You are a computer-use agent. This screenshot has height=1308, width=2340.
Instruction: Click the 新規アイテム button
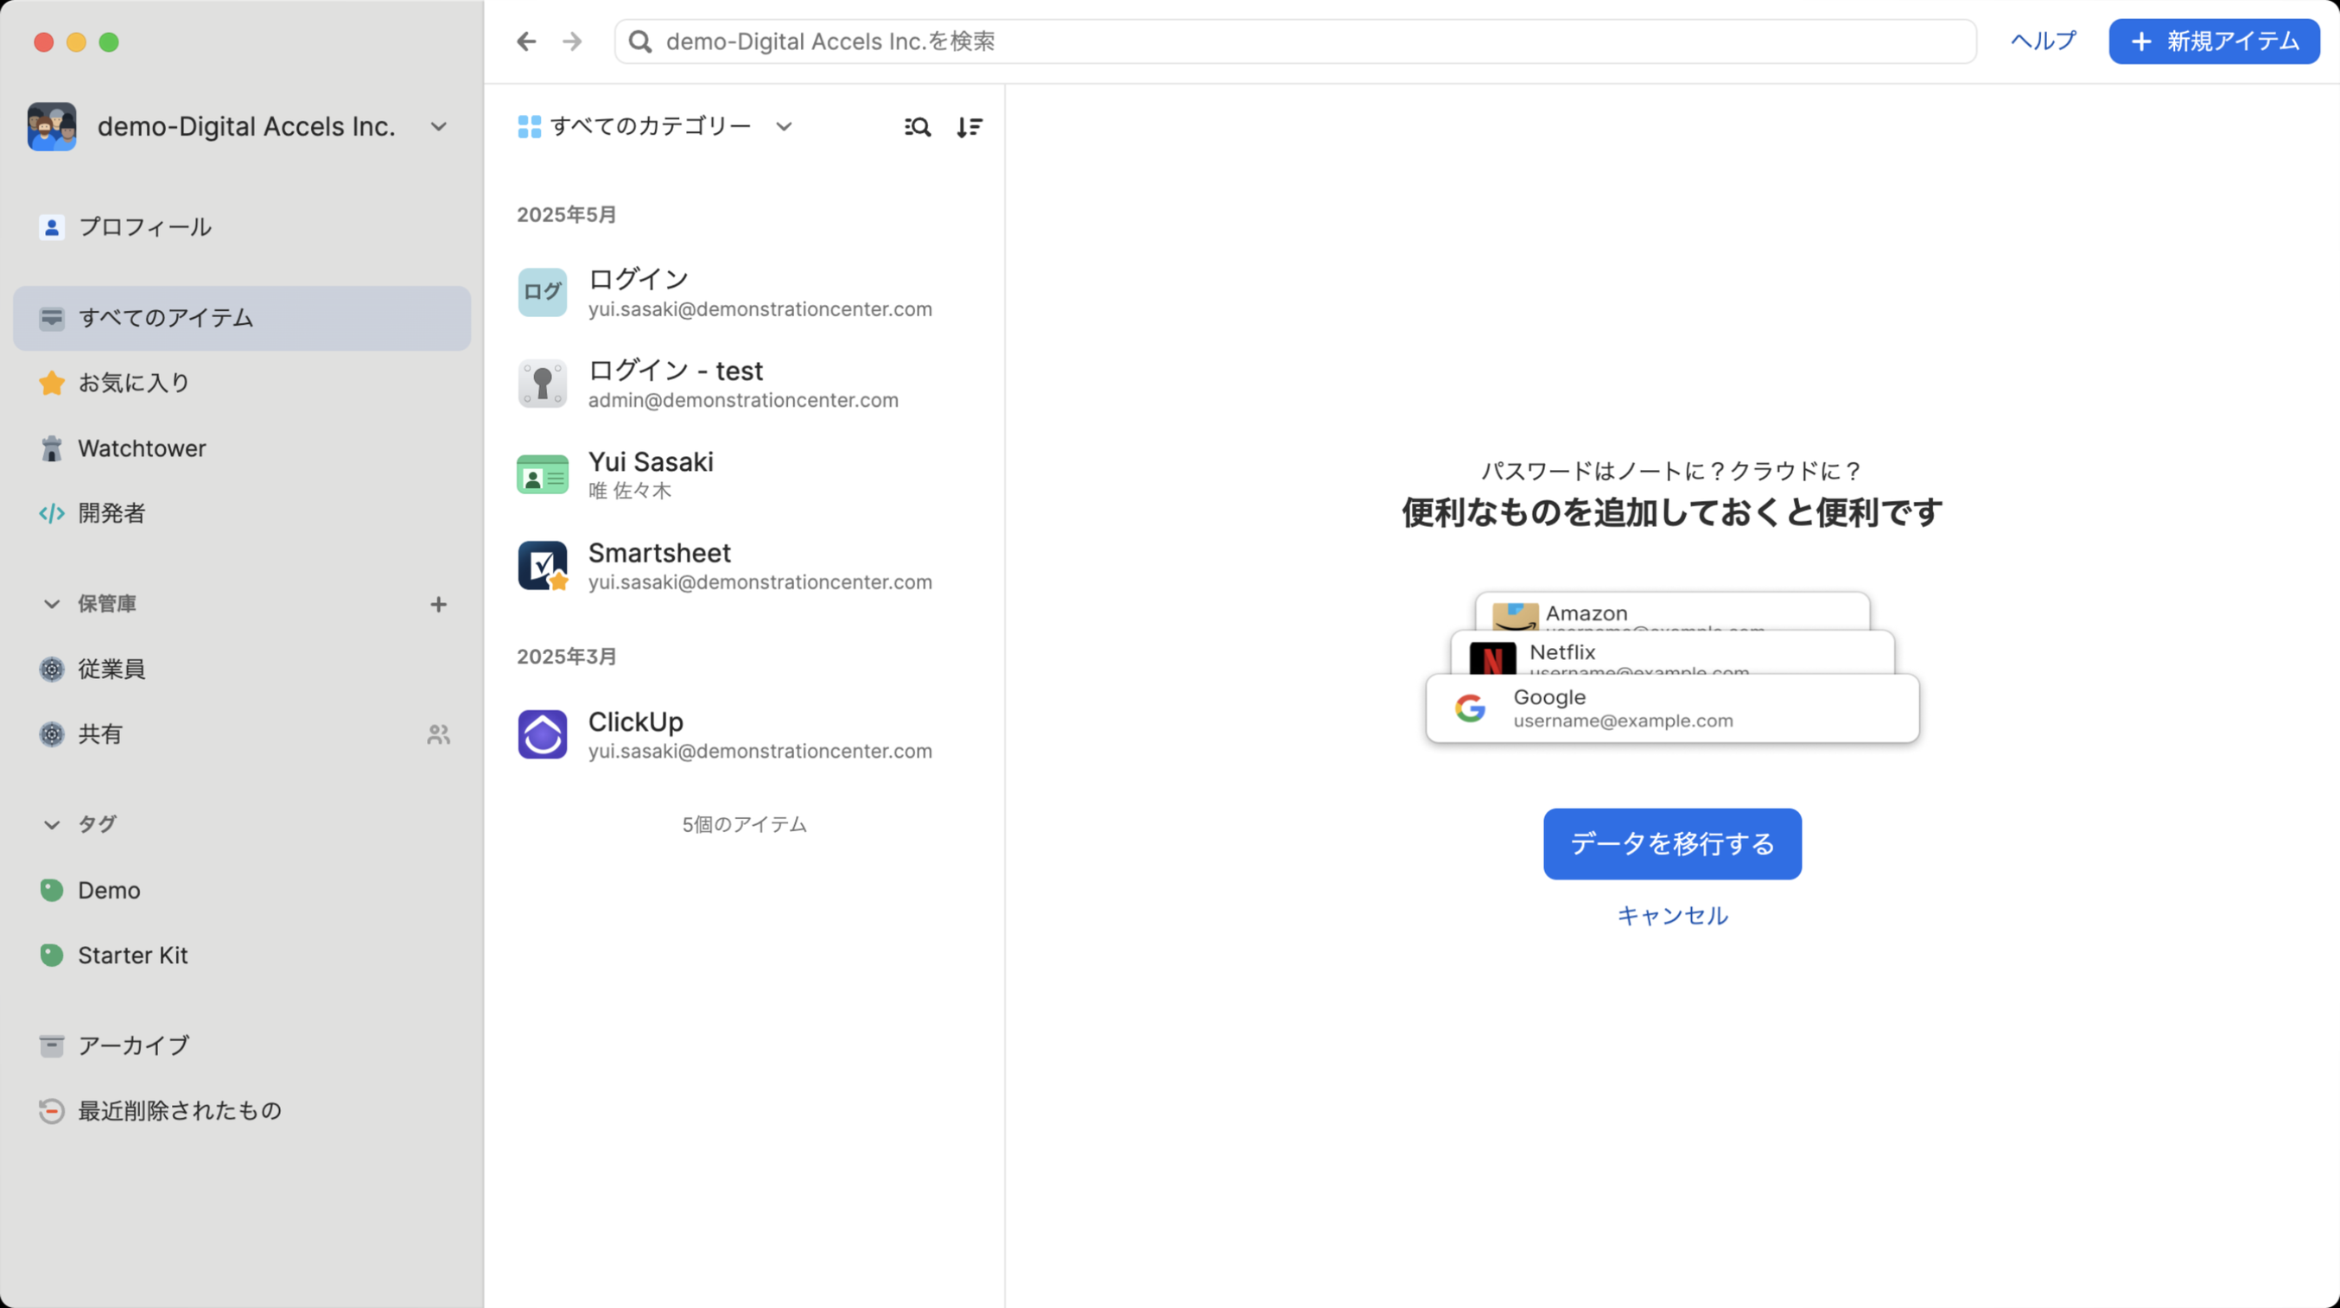[x=2214, y=41]
